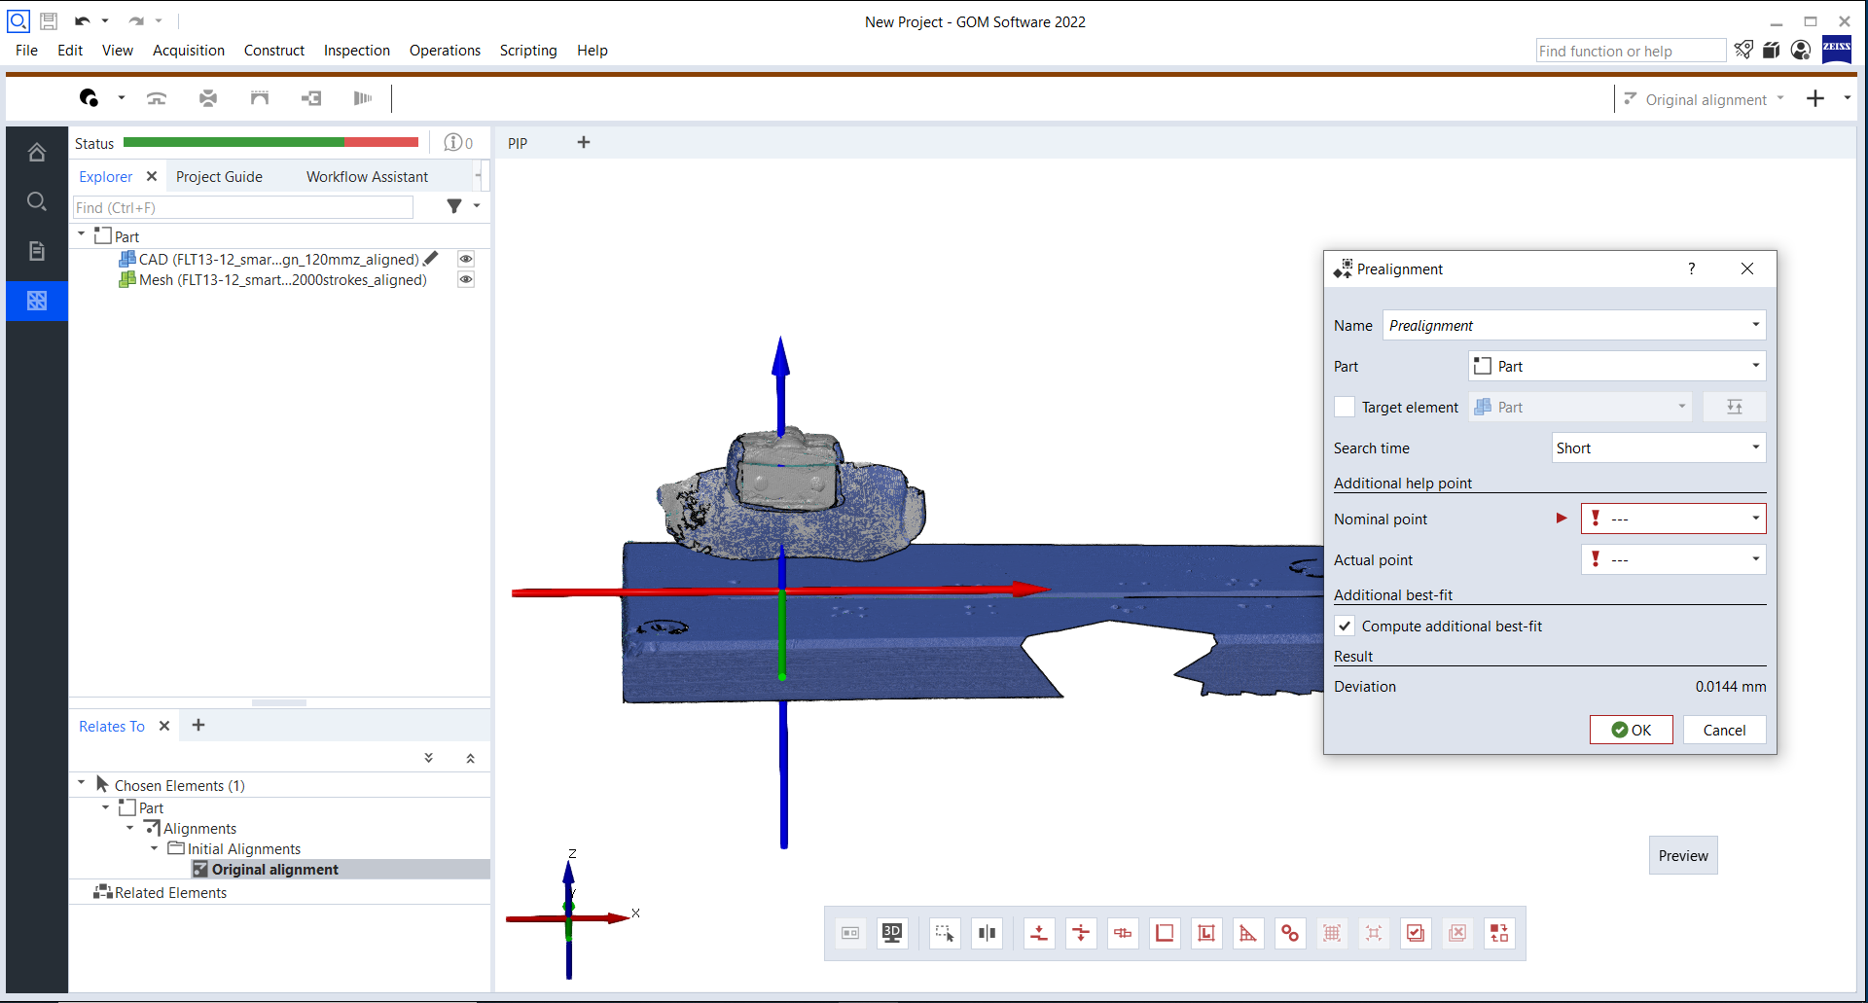Click the red opposing arrows plane icon
Screen dimensions: 1868x1003
tap(1081, 933)
